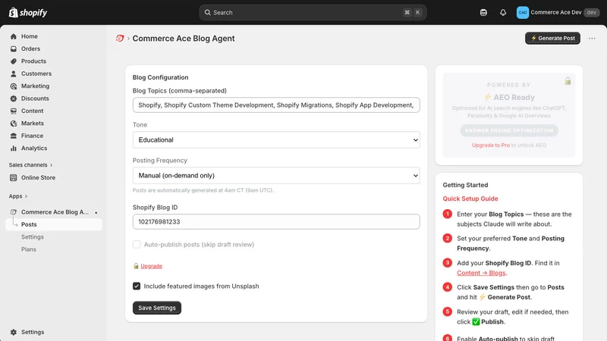This screenshot has height=341, width=607.
Task: Click the red app breadcrumb icon
Action: [120, 39]
